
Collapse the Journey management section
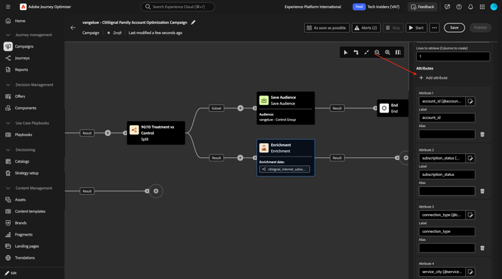(x=8, y=35)
